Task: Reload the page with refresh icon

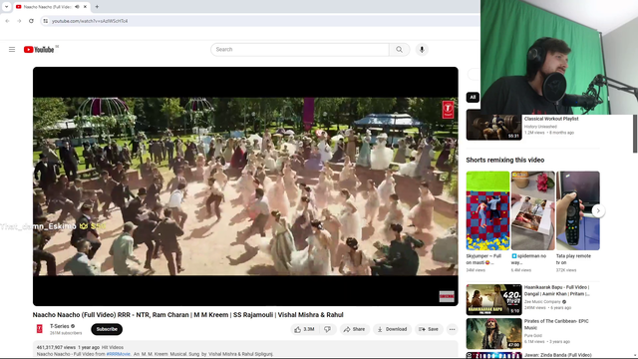Action: [31, 21]
